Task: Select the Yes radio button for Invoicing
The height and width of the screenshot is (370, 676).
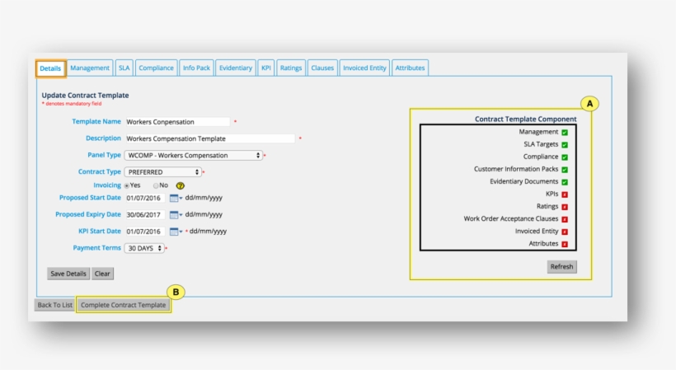Action: pyautogui.click(x=126, y=185)
